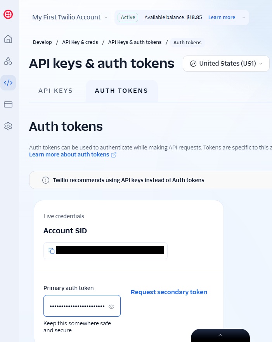This screenshot has width=272, height=342.
Task: Expand the balance bar chevron
Action: (244, 17)
